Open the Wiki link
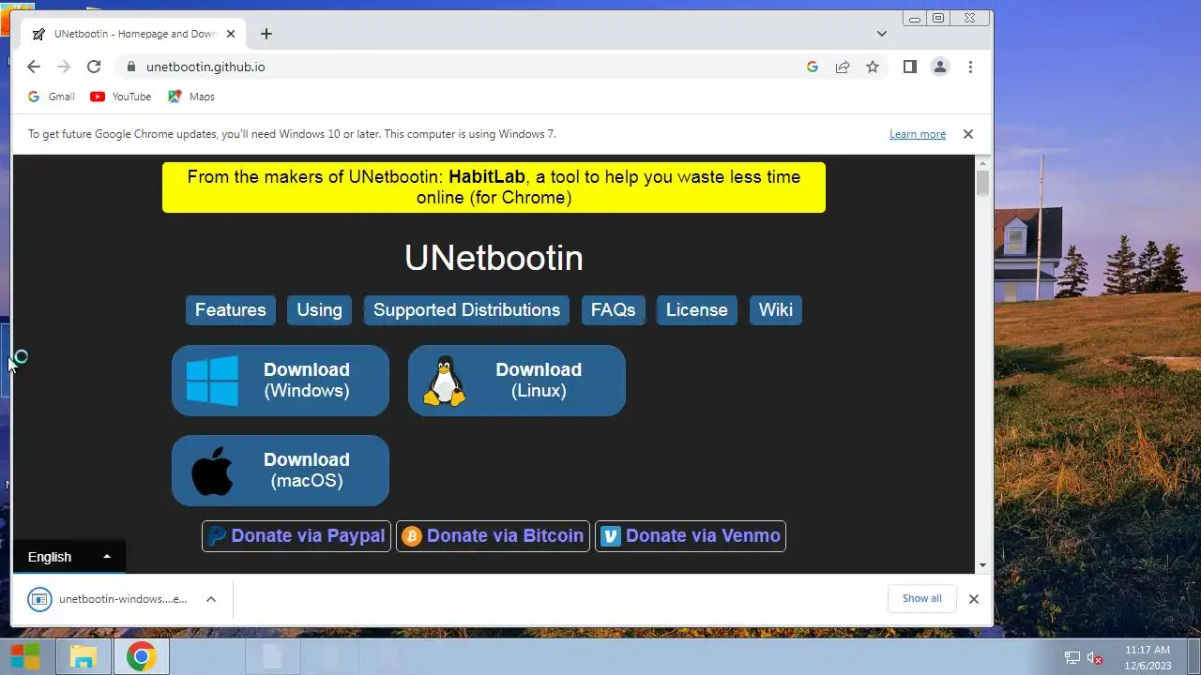 pos(776,310)
